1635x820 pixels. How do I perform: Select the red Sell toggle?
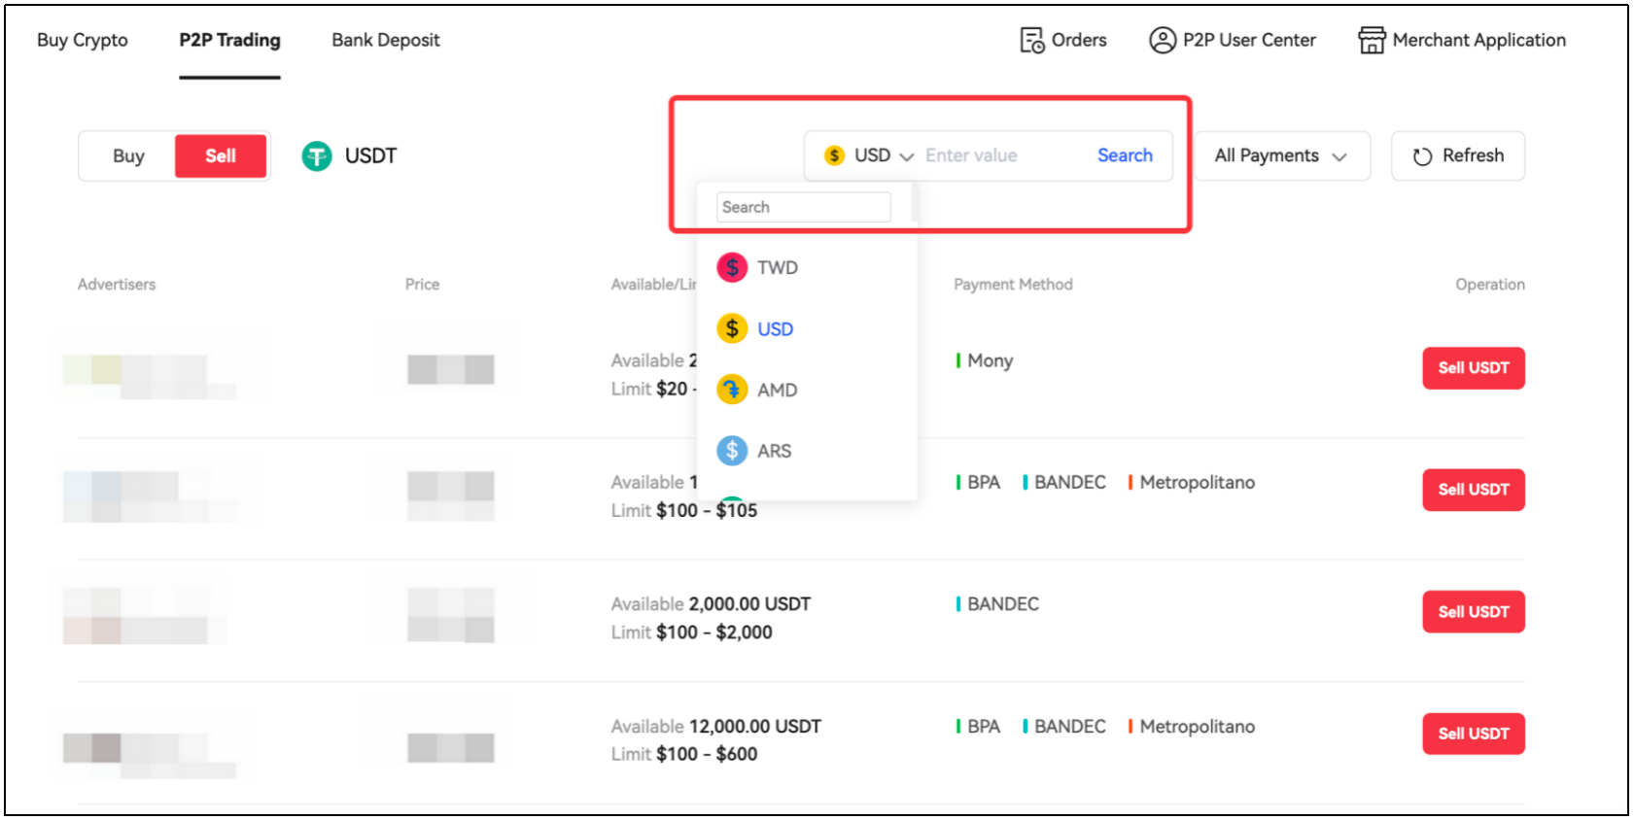[x=221, y=156]
